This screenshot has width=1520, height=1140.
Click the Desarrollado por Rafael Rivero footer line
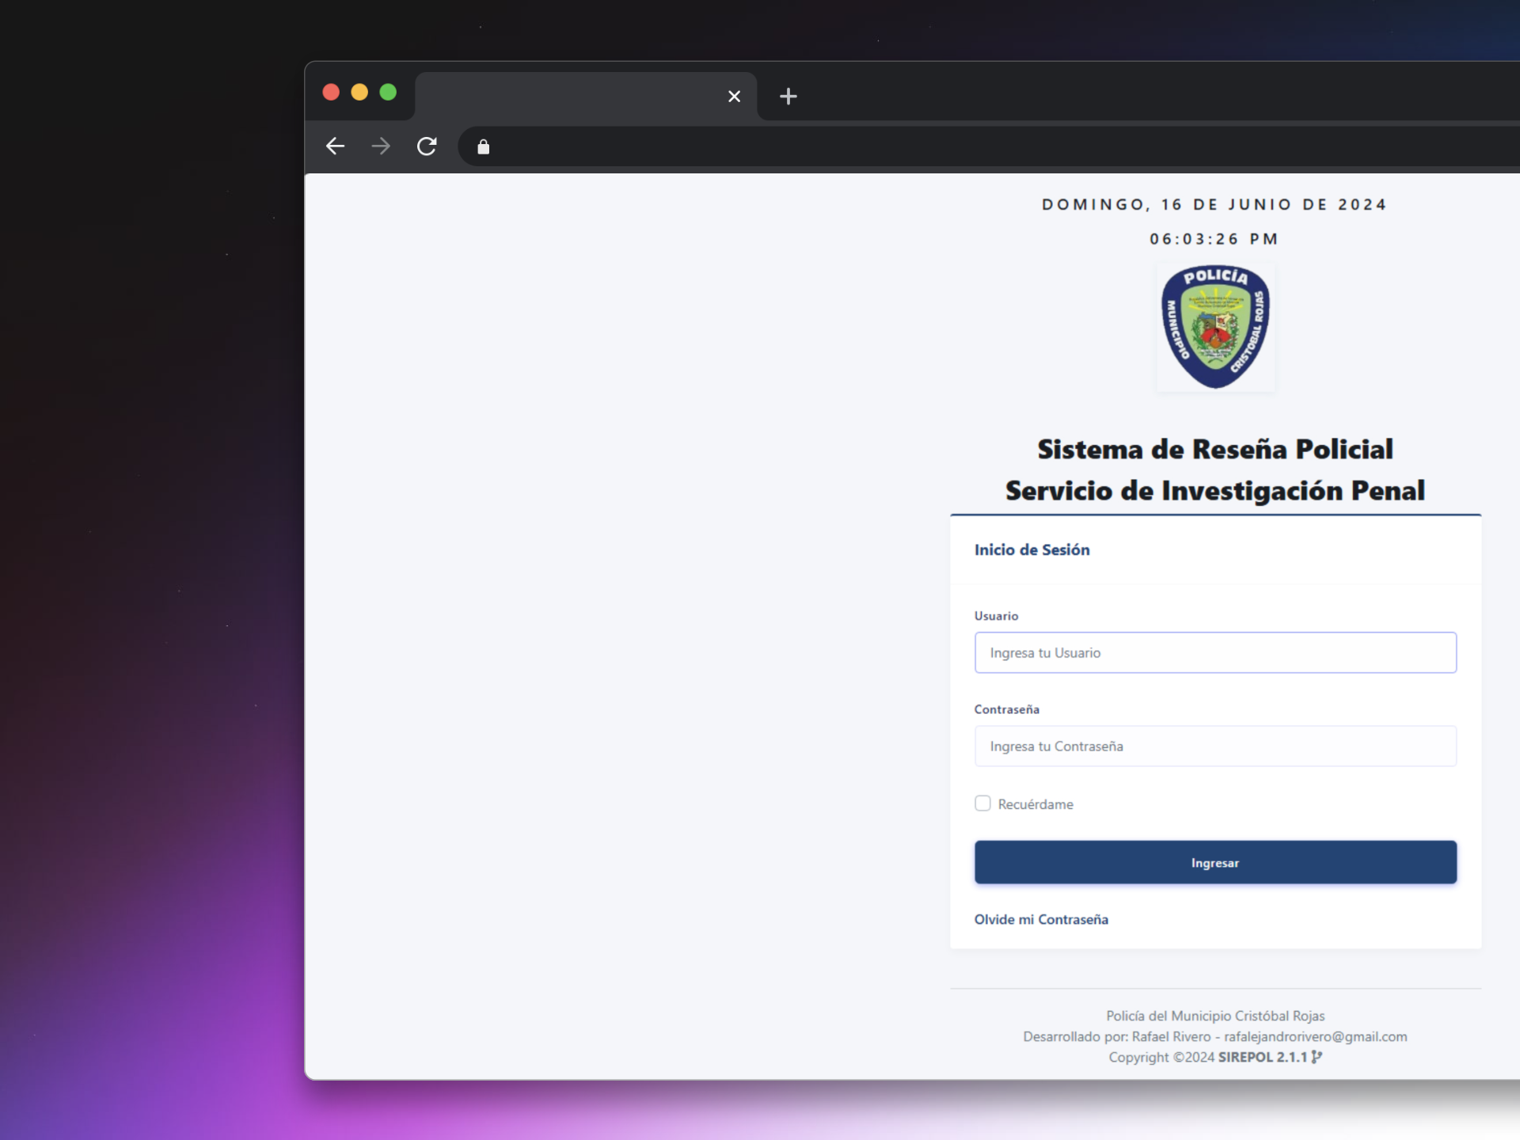1215,1036
